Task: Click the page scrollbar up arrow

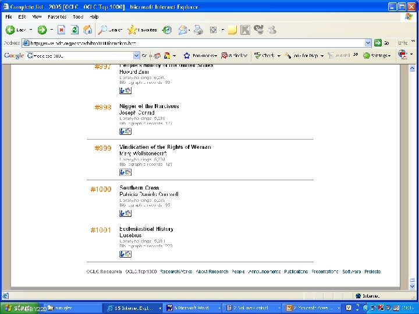Action: 412,68
